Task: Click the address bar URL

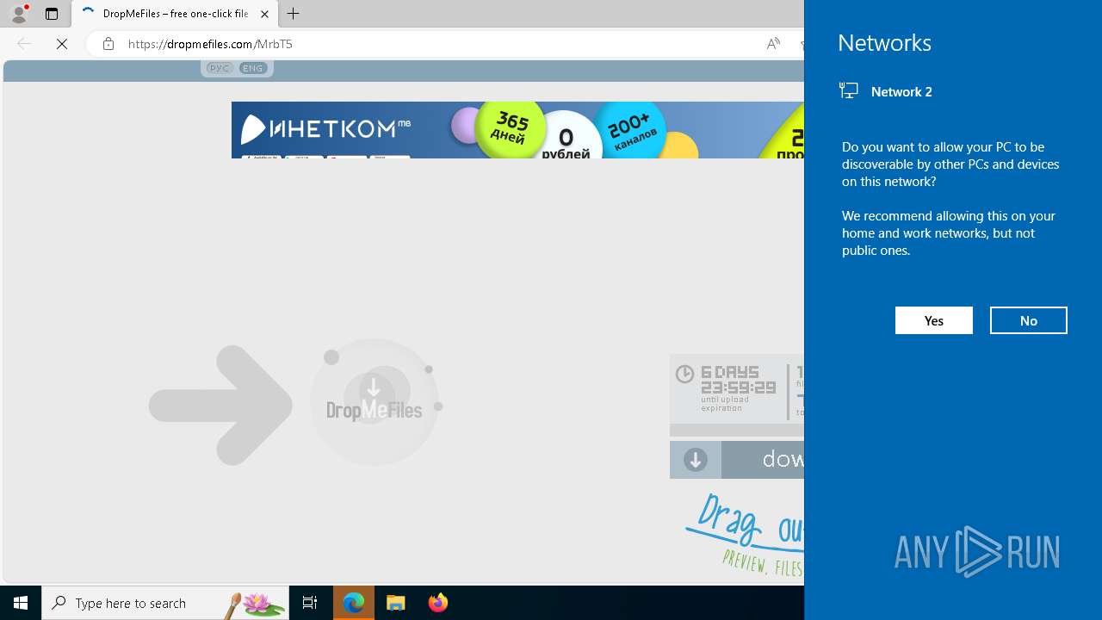Action: pyautogui.click(x=211, y=44)
